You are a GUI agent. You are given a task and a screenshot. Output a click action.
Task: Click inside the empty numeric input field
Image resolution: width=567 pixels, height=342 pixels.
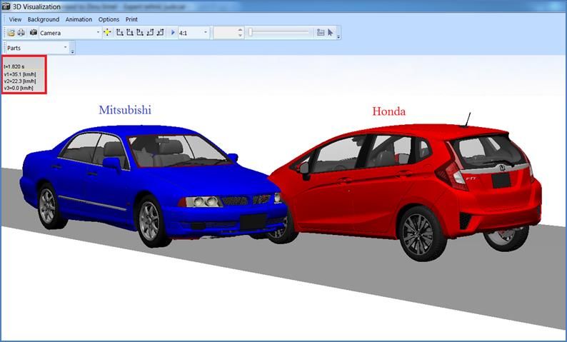226,33
